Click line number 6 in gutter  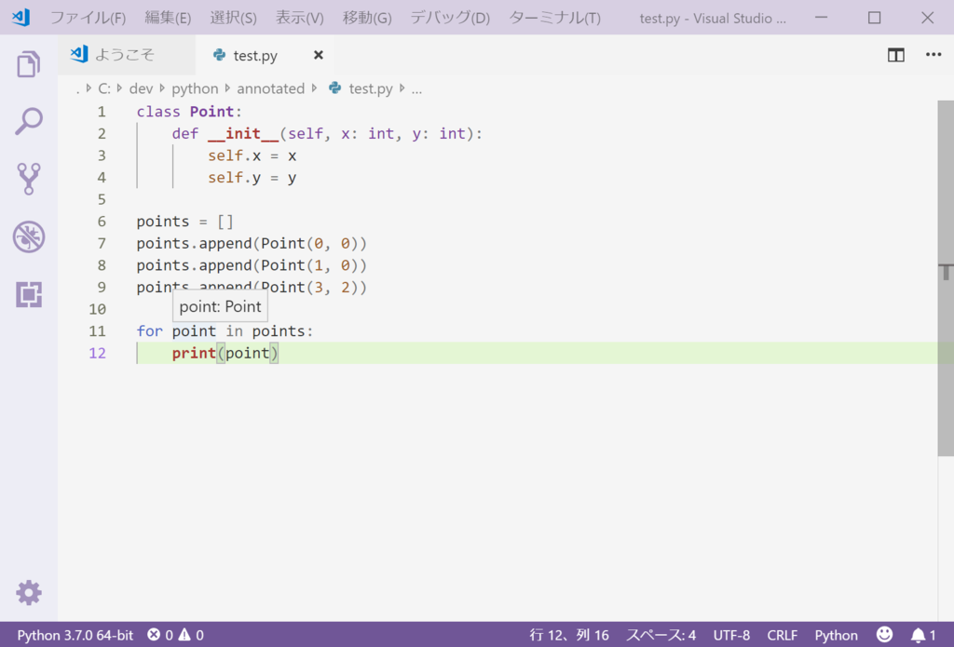pyautogui.click(x=102, y=222)
